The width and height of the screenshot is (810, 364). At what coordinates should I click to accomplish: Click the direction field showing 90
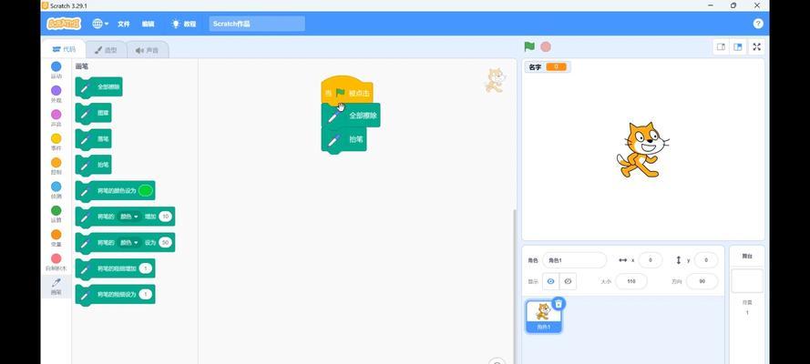pos(702,281)
